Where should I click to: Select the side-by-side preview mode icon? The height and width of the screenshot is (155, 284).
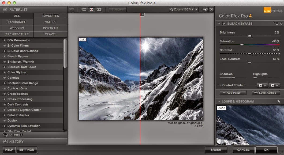coord(98,9)
